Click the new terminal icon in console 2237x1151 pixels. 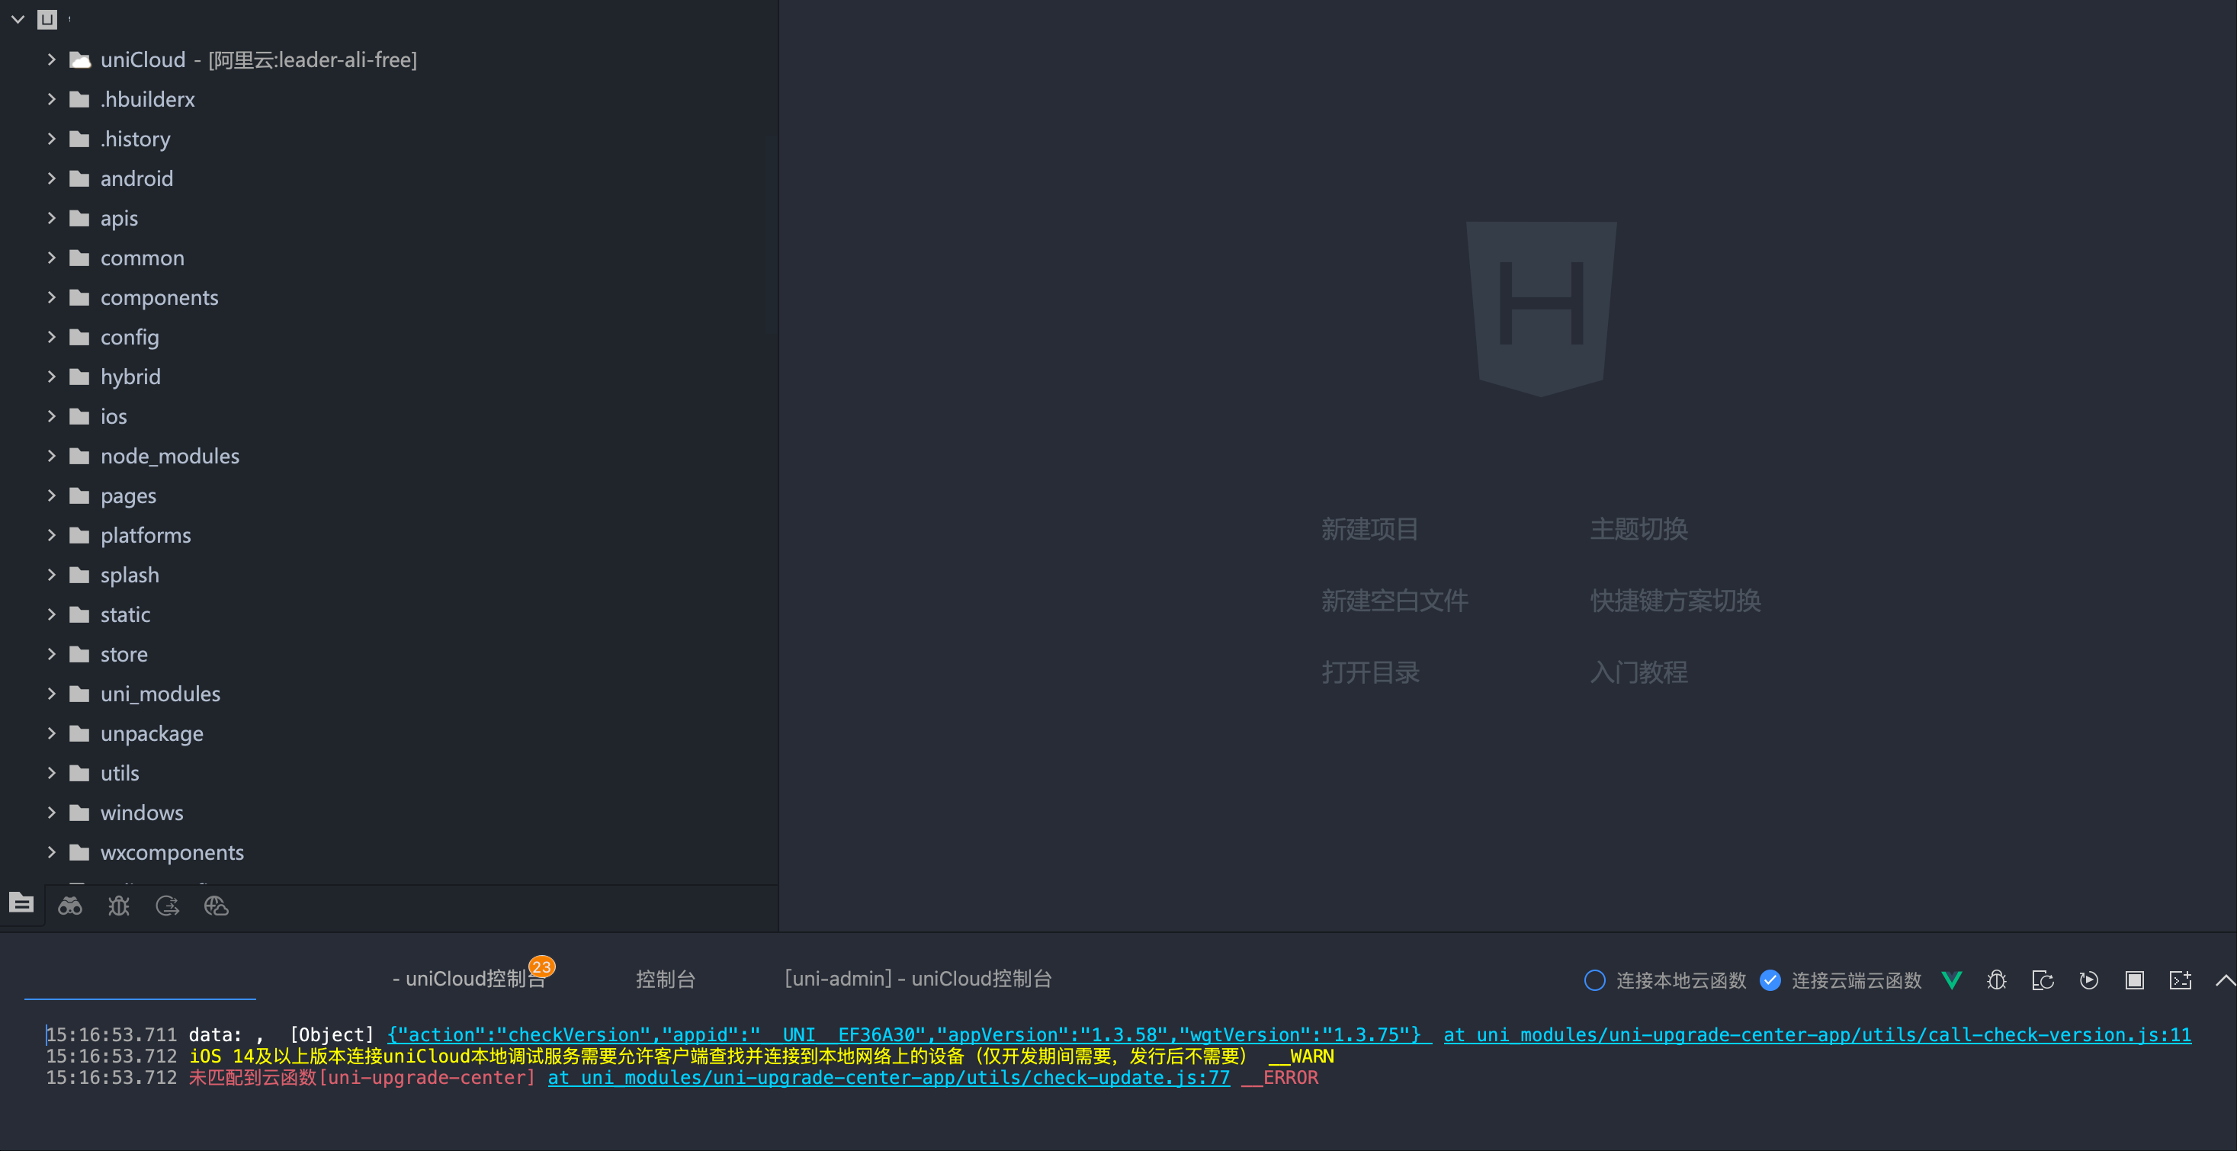2181,980
